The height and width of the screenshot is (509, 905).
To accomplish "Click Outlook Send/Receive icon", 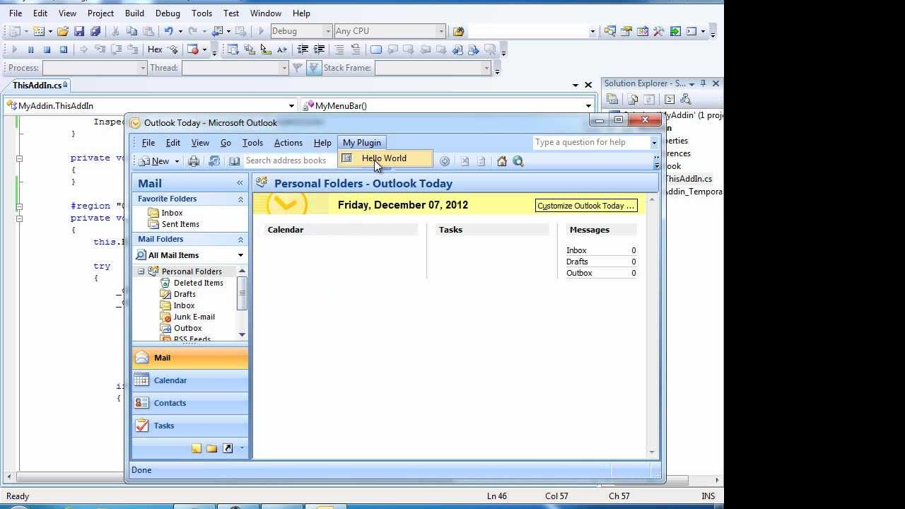I will click(214, 161).
